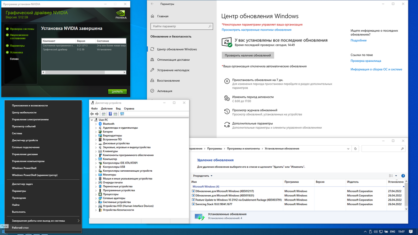418x235 pixels.
Task: Open Восстановление in Settings sidebar
Action: pyautogui.click(x=165, y=81)
